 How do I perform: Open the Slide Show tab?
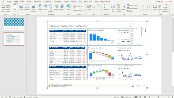click(57, 2)
